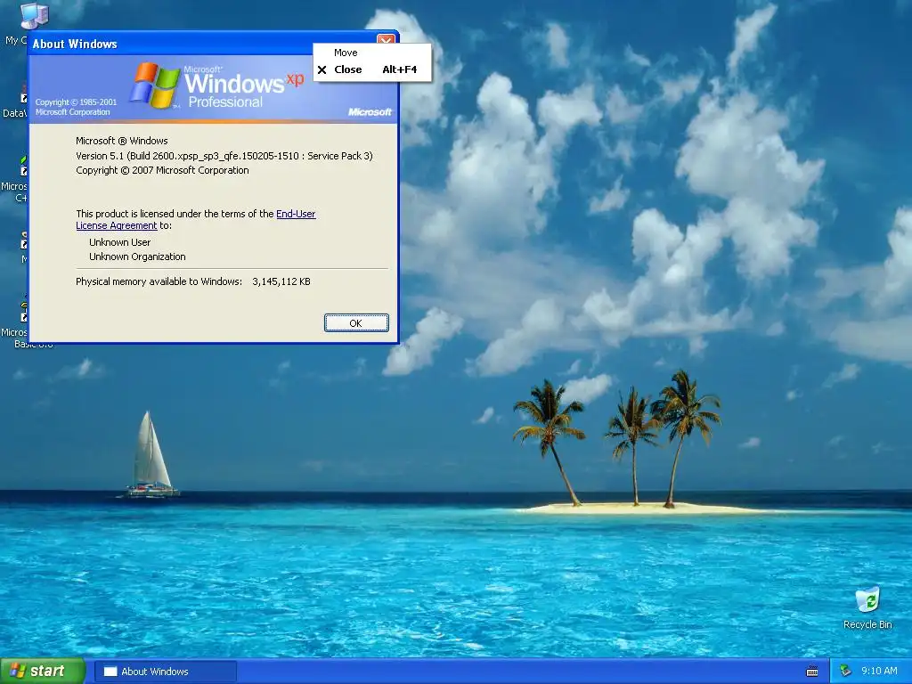This screenshot has height=684, width=912.
Task: Choose Close from the window menu
Action: tap(372, 69)
